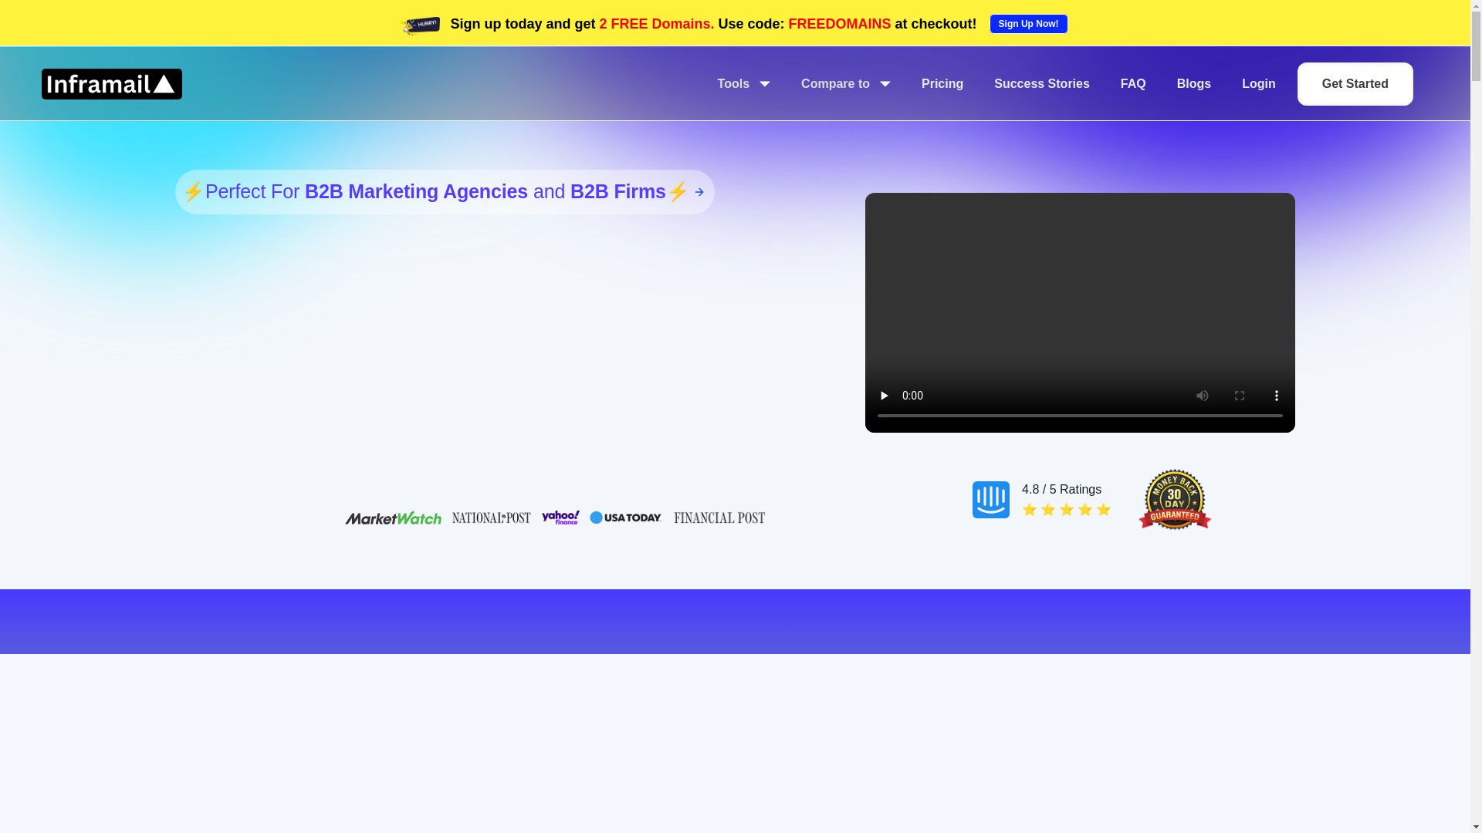
Task: Click the Get Started button
Action: pos(1355,84)
